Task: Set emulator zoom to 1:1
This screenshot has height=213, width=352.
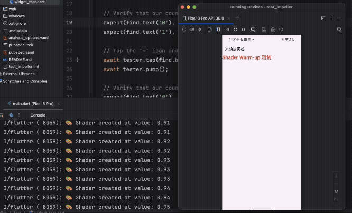Action: pyautogui.click(x=336, y=191)
